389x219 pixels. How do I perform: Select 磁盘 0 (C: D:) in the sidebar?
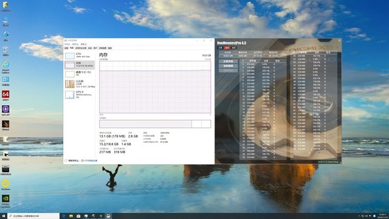tap(80, 74)
